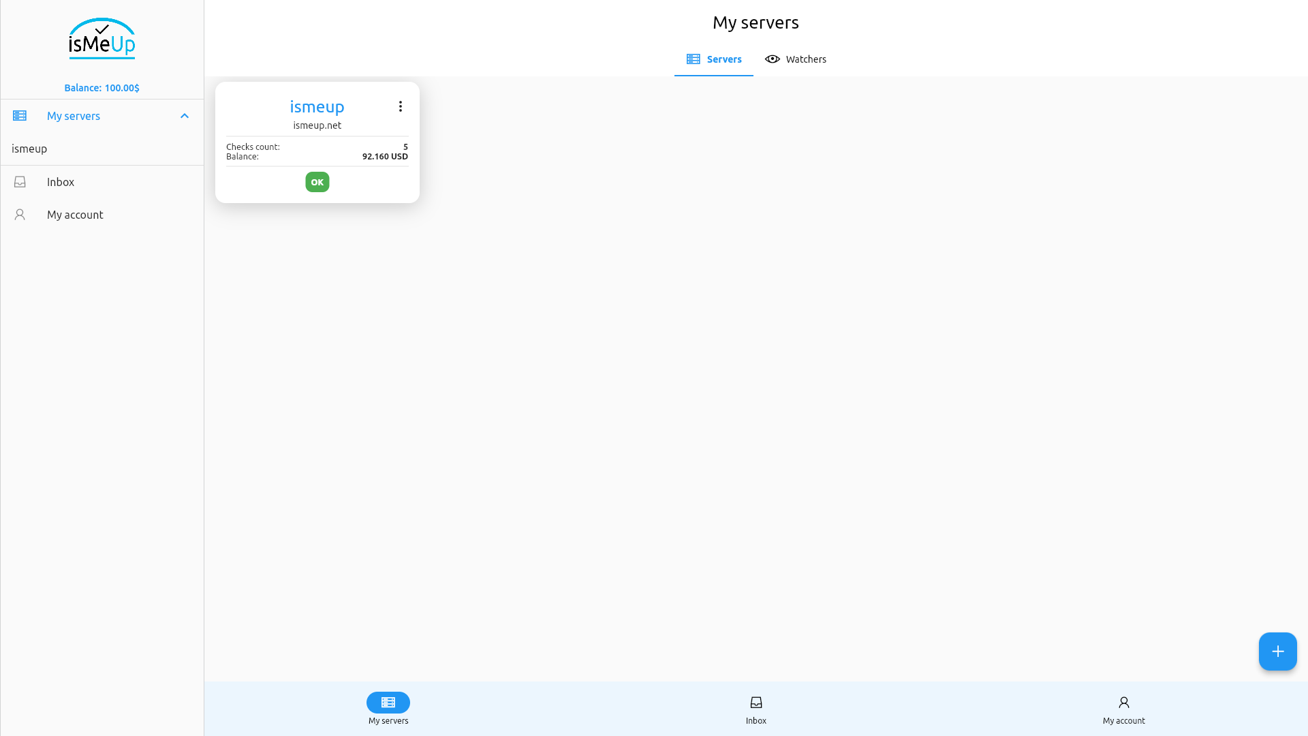The width and height of the screenshot is (1308, 736).
Task: Click the Servers grid icon above the tab
Action: (693, 59)
